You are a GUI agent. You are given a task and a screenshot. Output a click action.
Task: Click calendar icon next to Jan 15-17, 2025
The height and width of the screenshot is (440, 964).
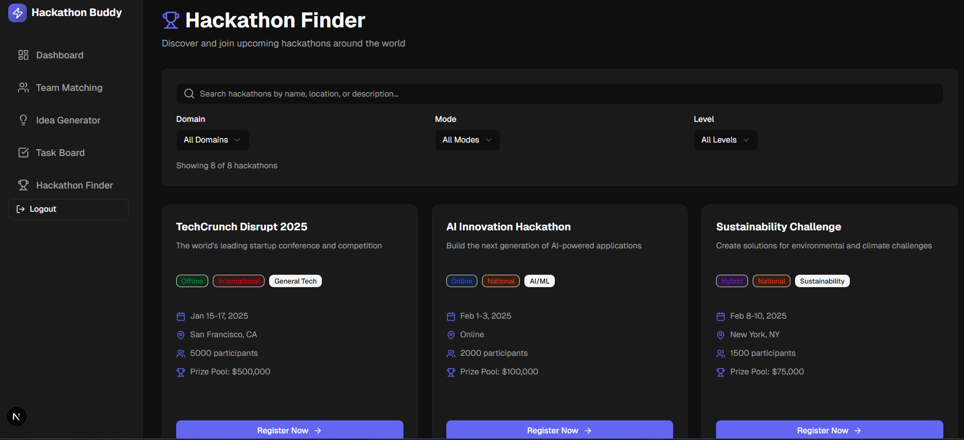click(181, 317)
